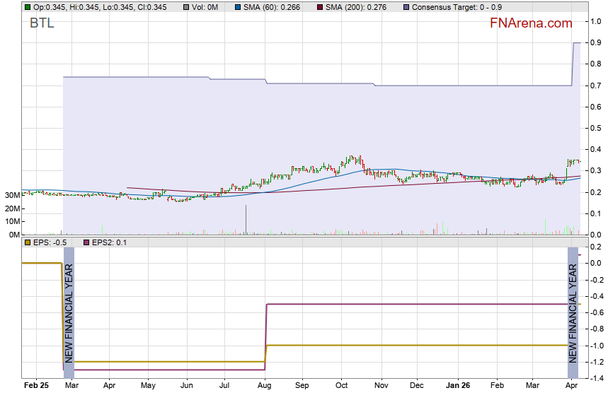Image resolution: width=608 pixels, height=400 pixels.
Task: Click the BTL ticker label
Action: [x=42, y=23]
